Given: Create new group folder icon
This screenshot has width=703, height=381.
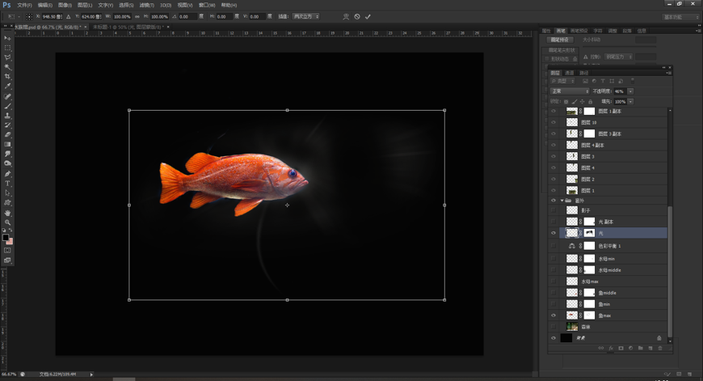Looking at the screenshot, I should (x=640, y=349).
